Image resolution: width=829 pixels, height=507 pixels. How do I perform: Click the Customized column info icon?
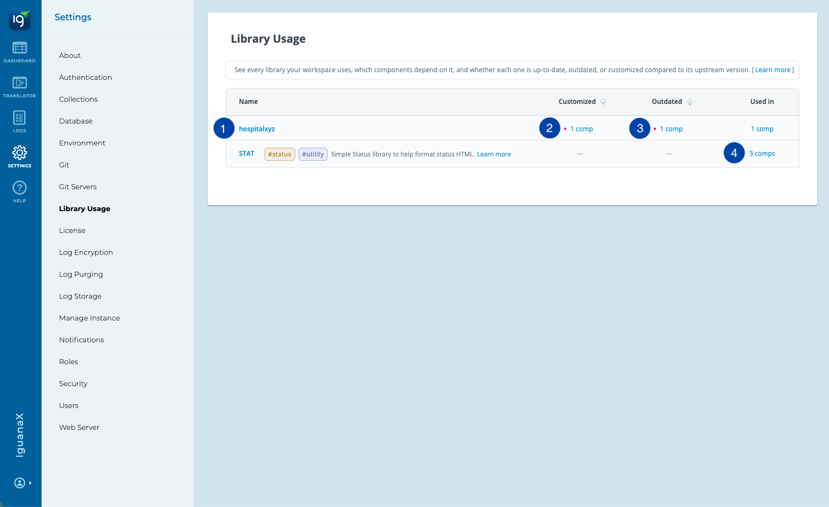coord(604,102)
